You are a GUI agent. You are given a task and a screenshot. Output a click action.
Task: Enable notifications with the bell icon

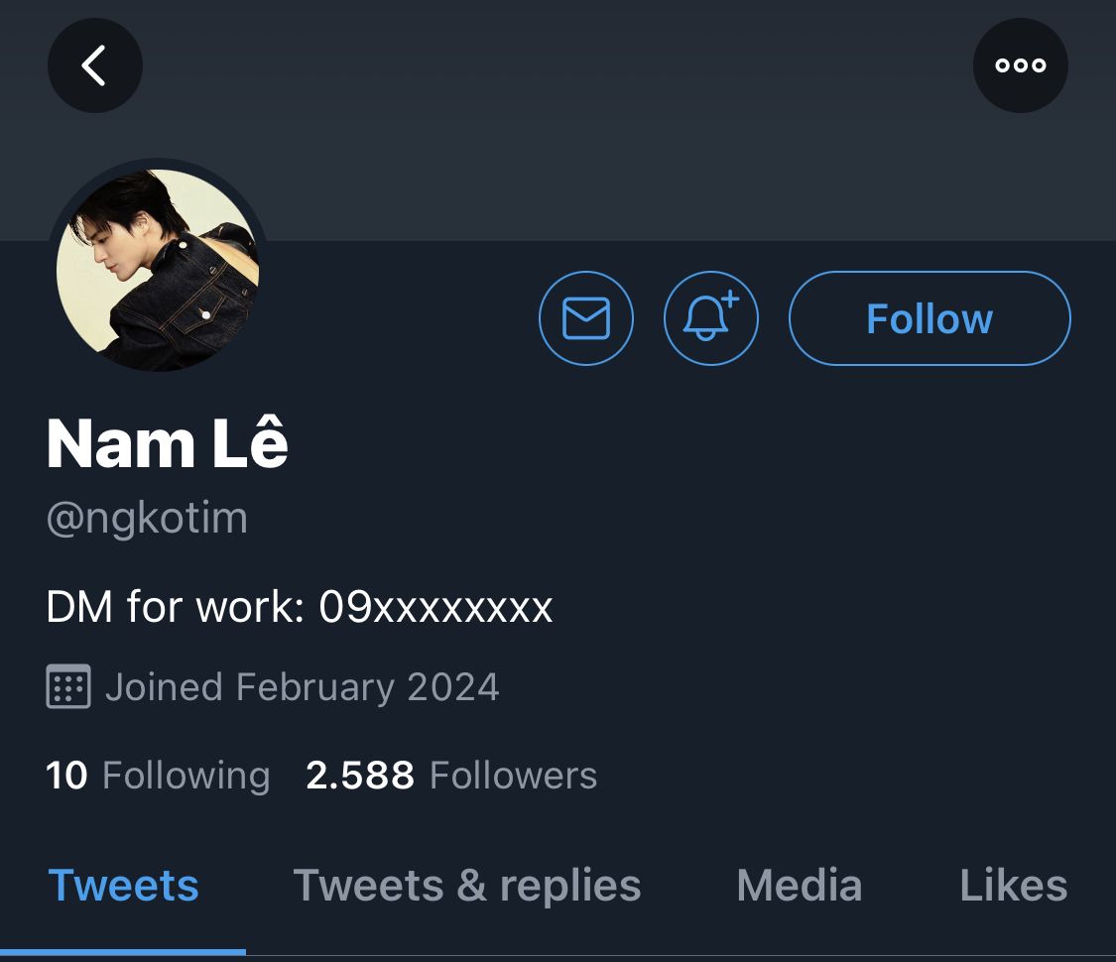pyautogui.click(x=710, y=318)
